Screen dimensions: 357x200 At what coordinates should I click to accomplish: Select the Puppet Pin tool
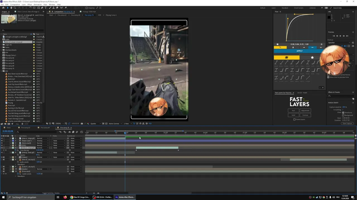(x=66, y=8)
